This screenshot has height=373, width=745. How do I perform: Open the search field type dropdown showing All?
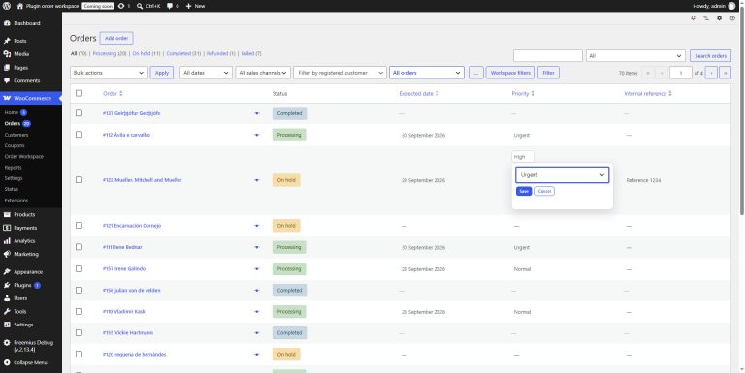tap(635, 56)
